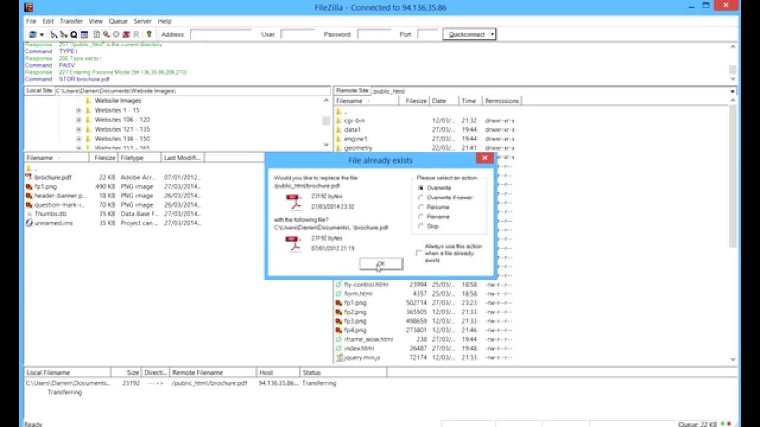
Task: Open the Queue menu
Action: (118, 21)
